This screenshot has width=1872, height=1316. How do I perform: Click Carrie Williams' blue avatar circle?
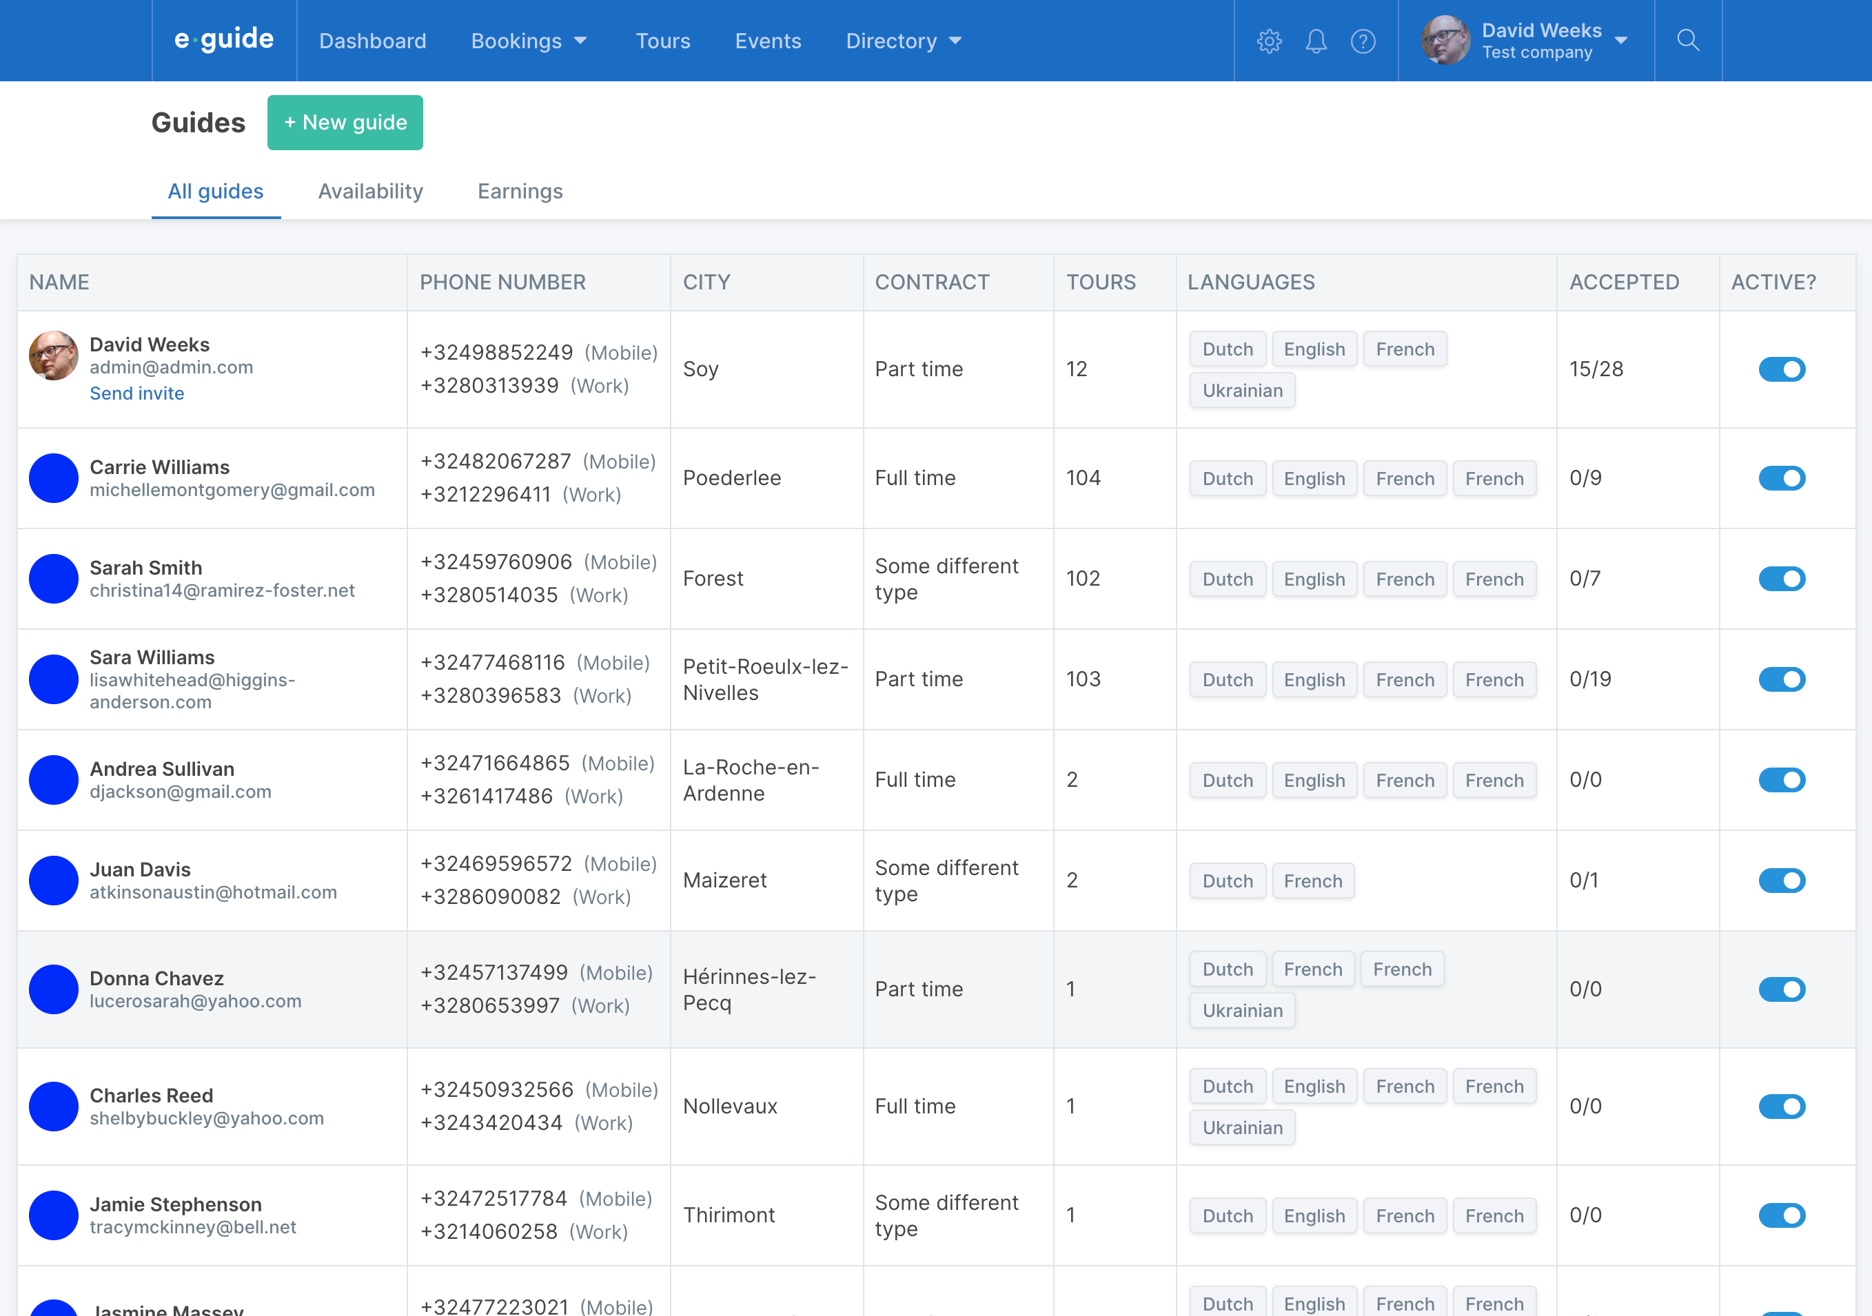53,478
